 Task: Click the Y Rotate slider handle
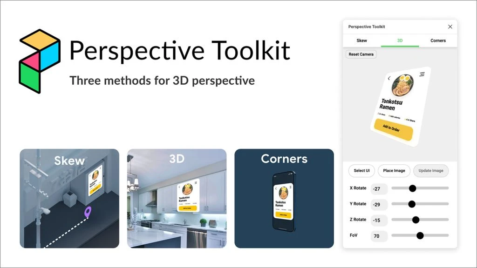coord(412,204)
